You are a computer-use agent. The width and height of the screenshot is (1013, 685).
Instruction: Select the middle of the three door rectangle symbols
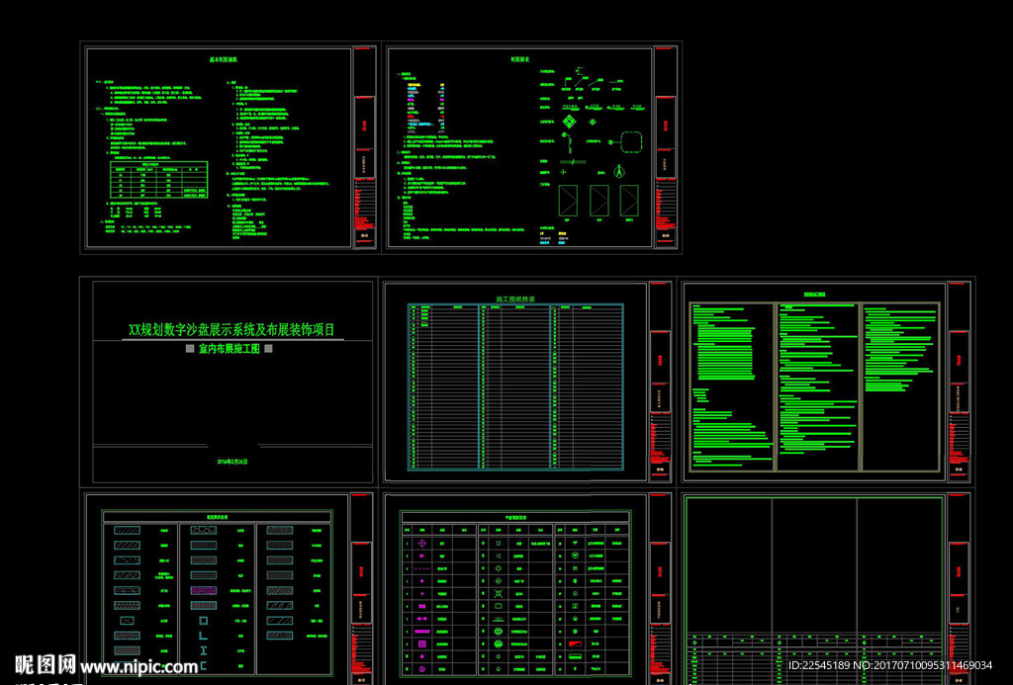(599, 201)
